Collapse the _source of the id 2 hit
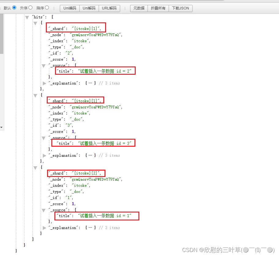The height and width of the screenshot is (256, 279). 44,66
